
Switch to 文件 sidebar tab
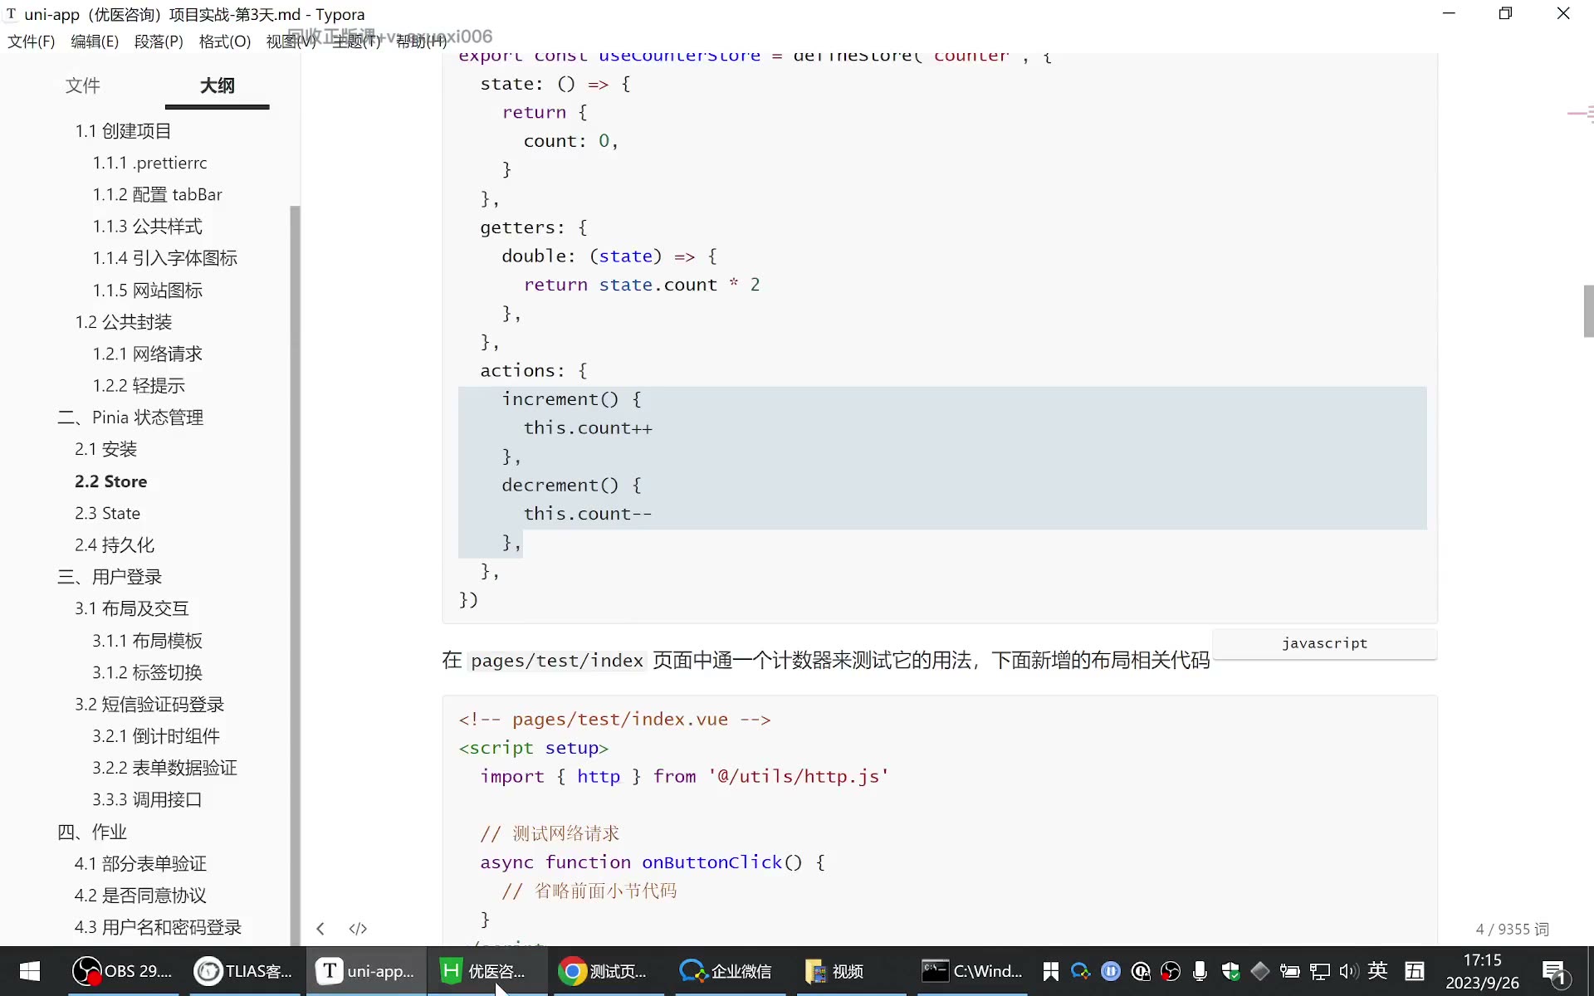click(x=83, y=85)
